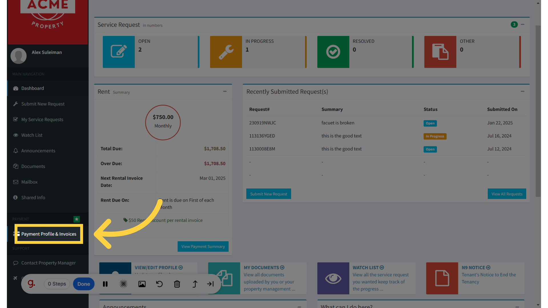Screen dimensions: 548x308
Task: Click the info icon beside Shared Info
Action: 15,197
